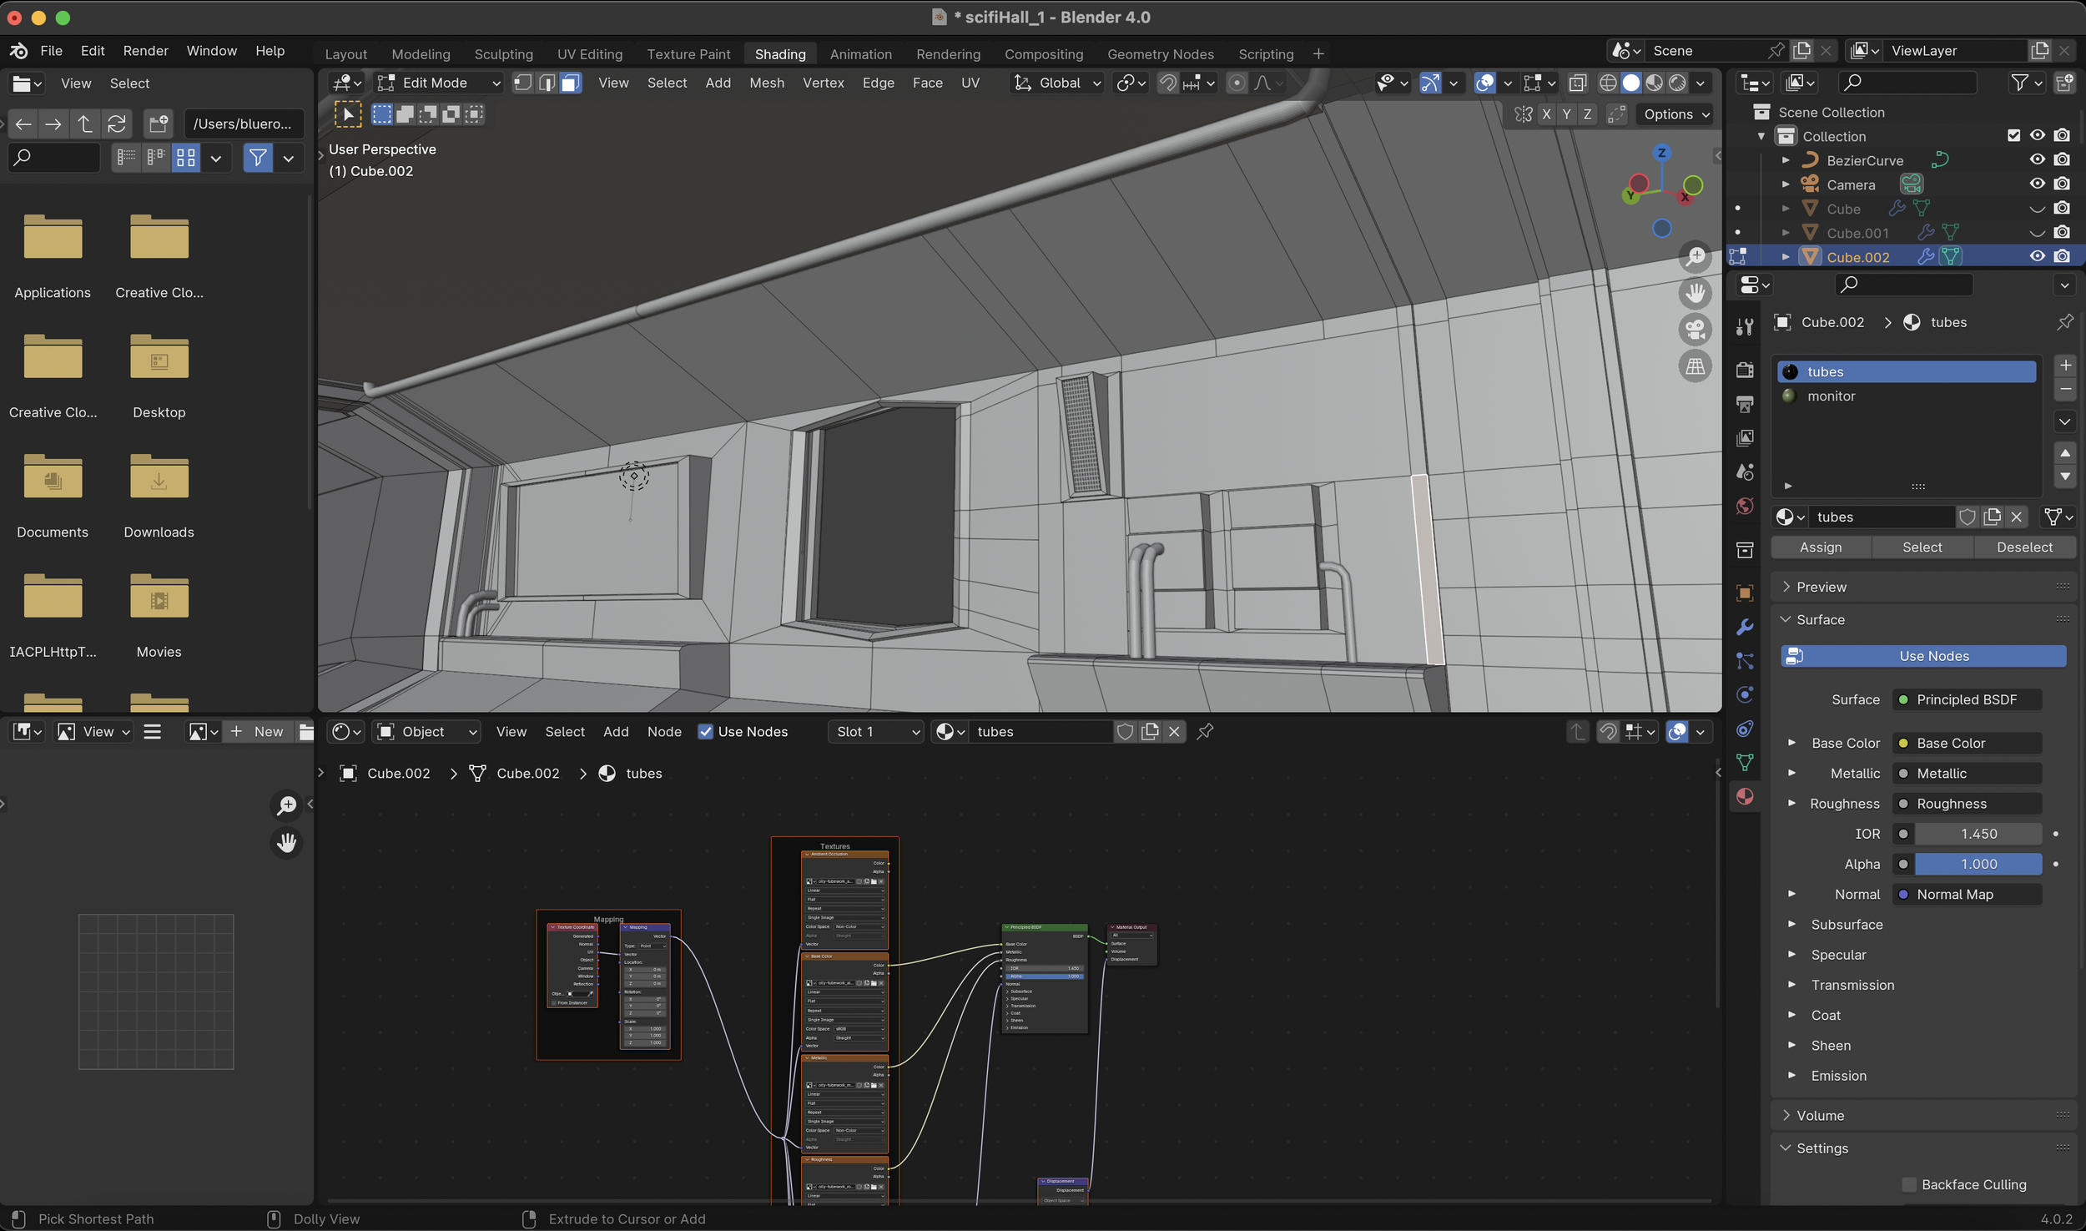Click the tubes material name field

(1882, 517)
